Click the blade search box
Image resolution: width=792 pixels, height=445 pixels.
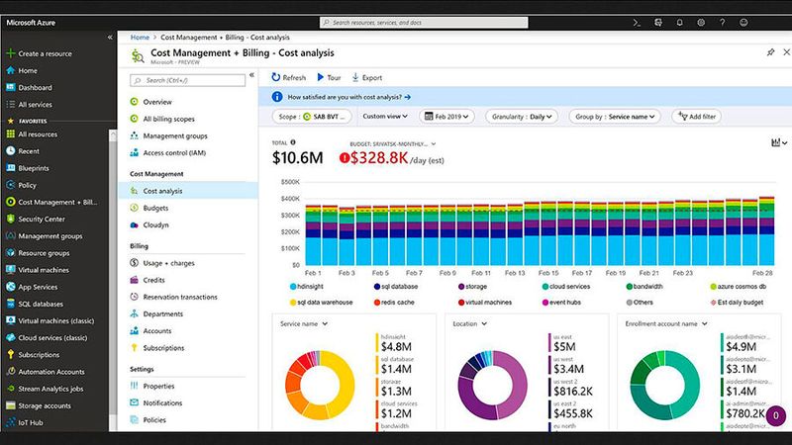pyautogui.click(x=188, y=79)
